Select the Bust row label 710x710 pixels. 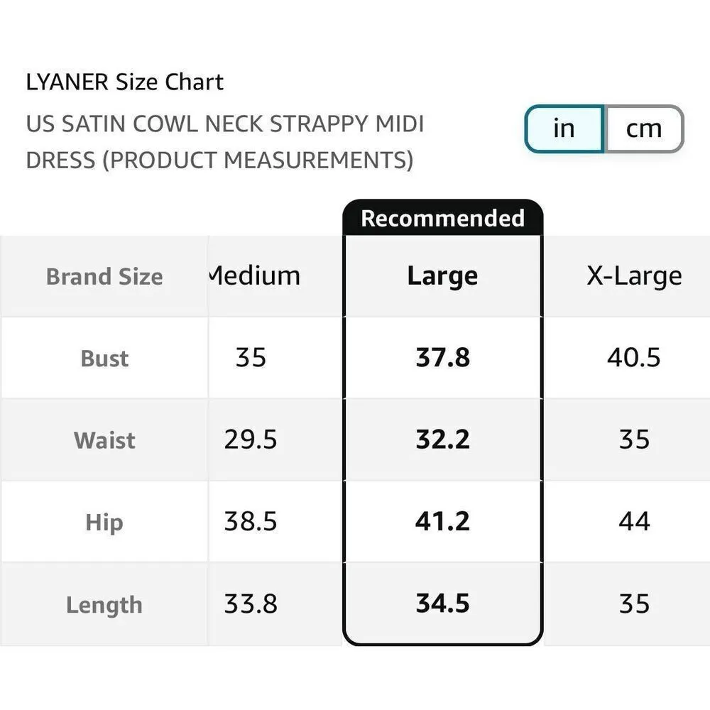point(104,358)
